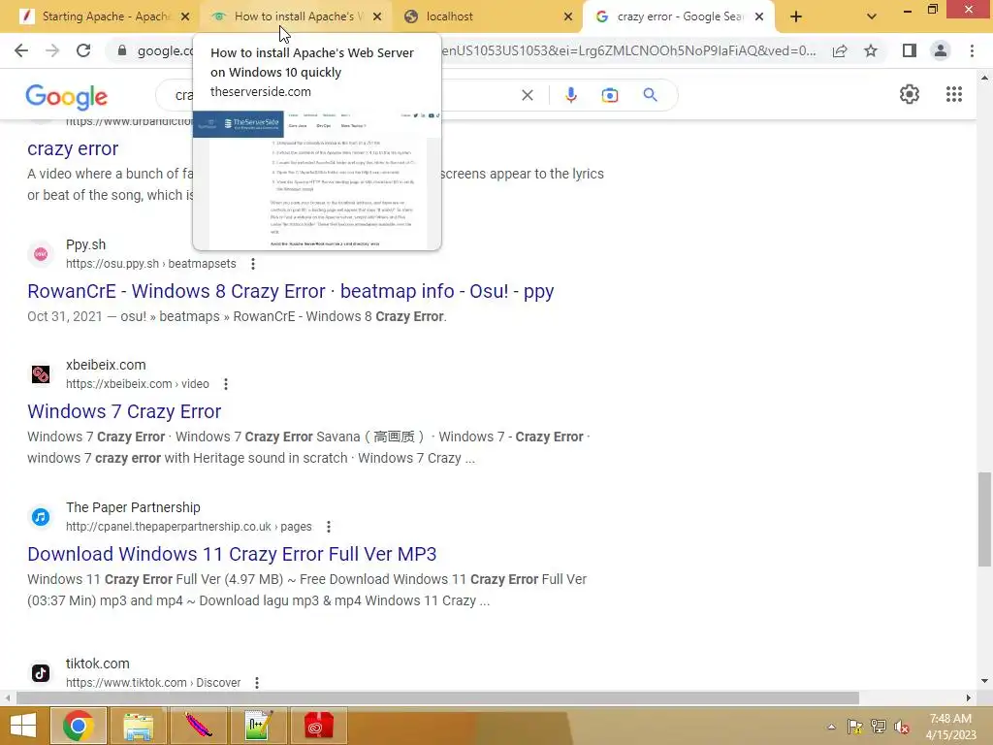The width and height of the screenshot is (993, 745).
Task: Close the Starting Apache tab
Action: (185, 17)
